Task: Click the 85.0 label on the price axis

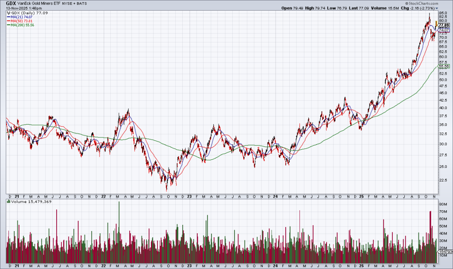Action: click(x=442, y=12)
